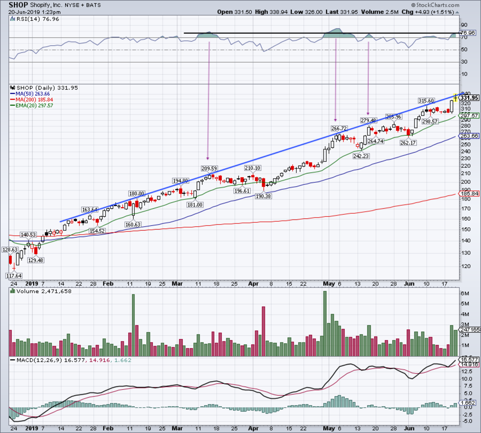481x433 pixels.
Task: Select the 266.72 high label
Action: click(339, 129)
